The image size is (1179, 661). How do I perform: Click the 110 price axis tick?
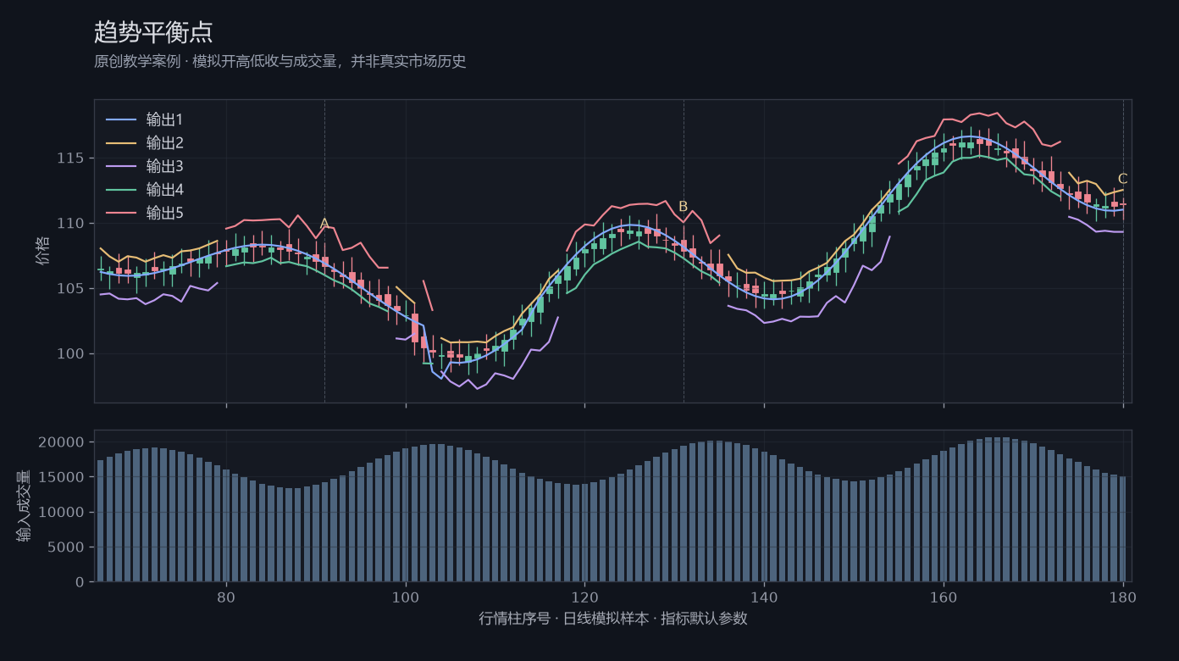70,224
